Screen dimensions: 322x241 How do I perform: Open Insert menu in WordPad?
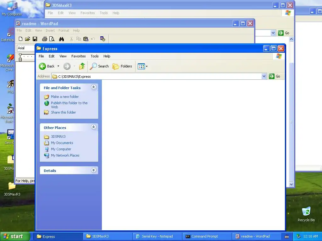(x=50, y=30)
